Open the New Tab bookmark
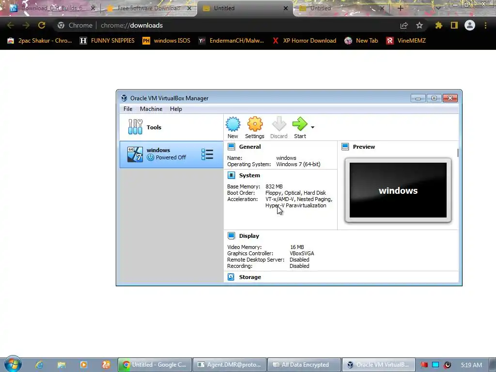496x372 pixels. (x=361, y=41)
